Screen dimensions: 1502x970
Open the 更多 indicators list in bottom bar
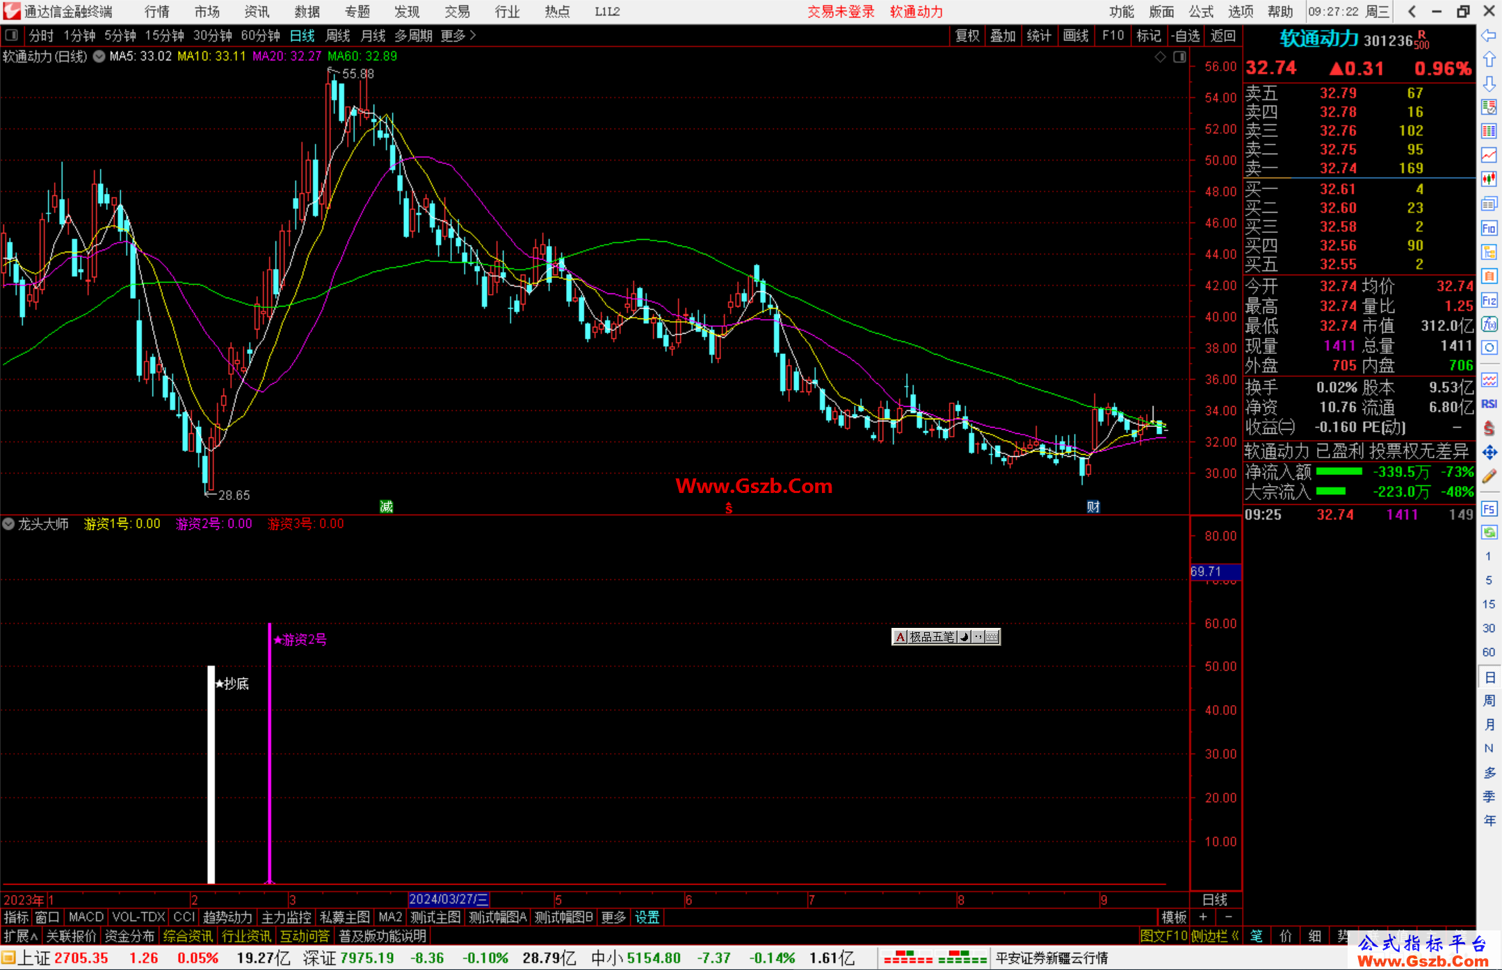613,917
